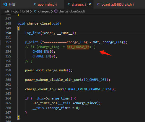The image size is (145, 122).
Task: Click line number 268 in the gutter
Action: [x=8, y=117]
